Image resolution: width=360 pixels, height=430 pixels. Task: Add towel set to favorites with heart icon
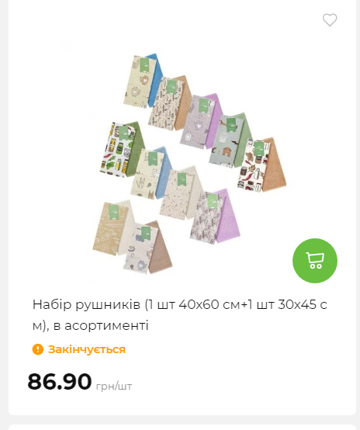[x=330, y=19]
